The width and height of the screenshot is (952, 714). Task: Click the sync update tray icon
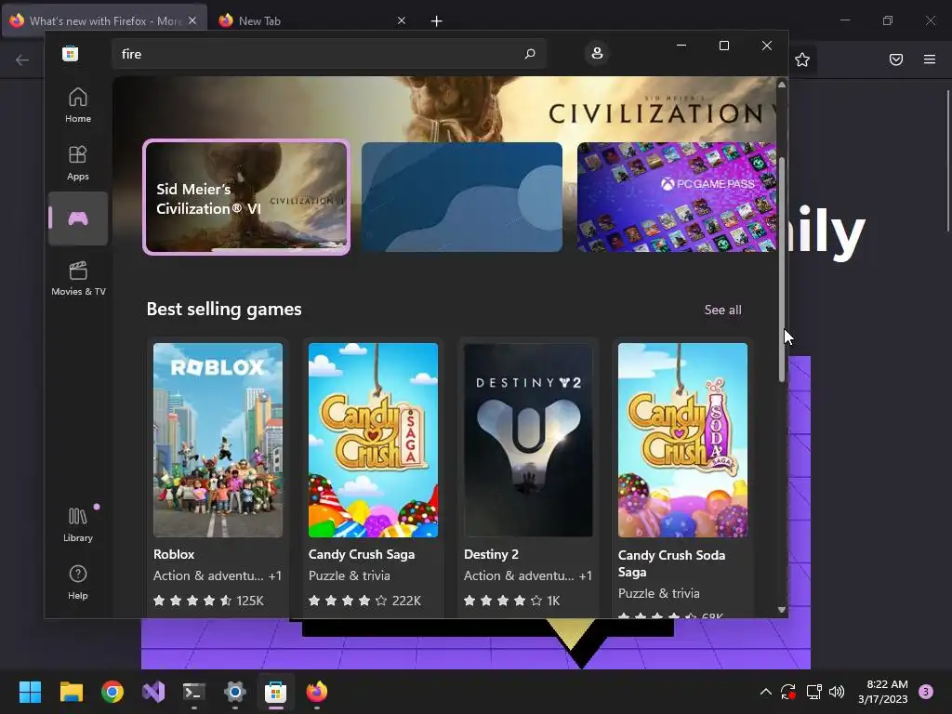788,692
